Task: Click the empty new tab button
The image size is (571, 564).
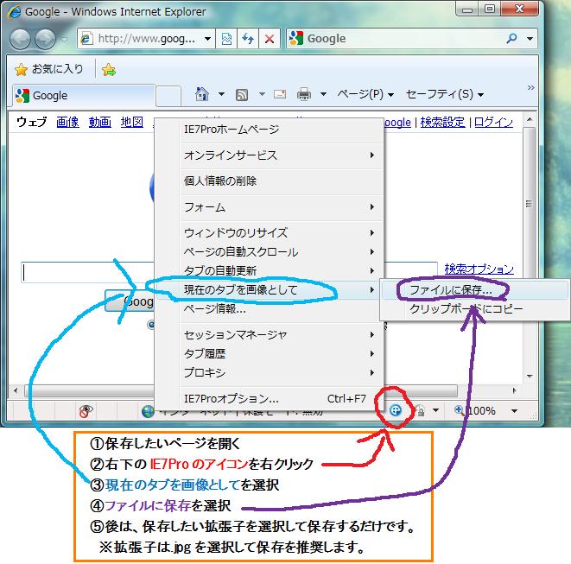Action: (x=168, y=97)
